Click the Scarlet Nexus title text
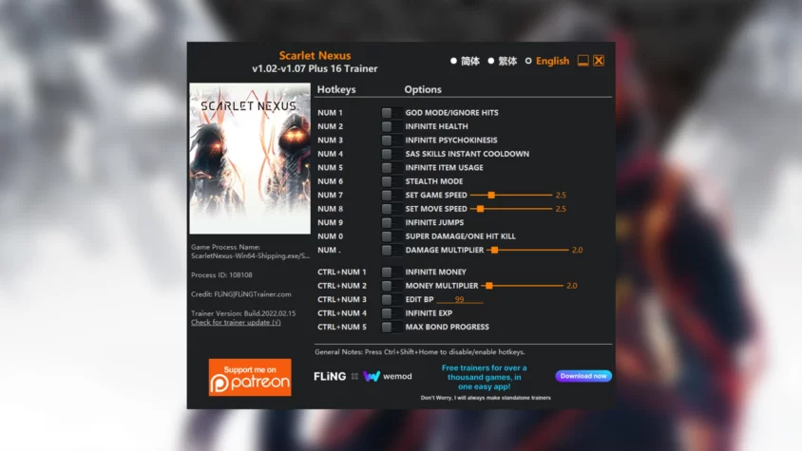The width and height of the screenshot is (802, 451). [x=315, y=55]
